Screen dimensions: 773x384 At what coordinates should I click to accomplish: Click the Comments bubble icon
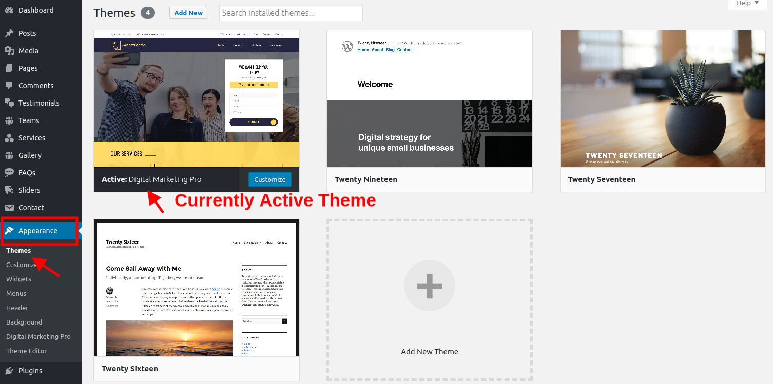click(9, 86)
